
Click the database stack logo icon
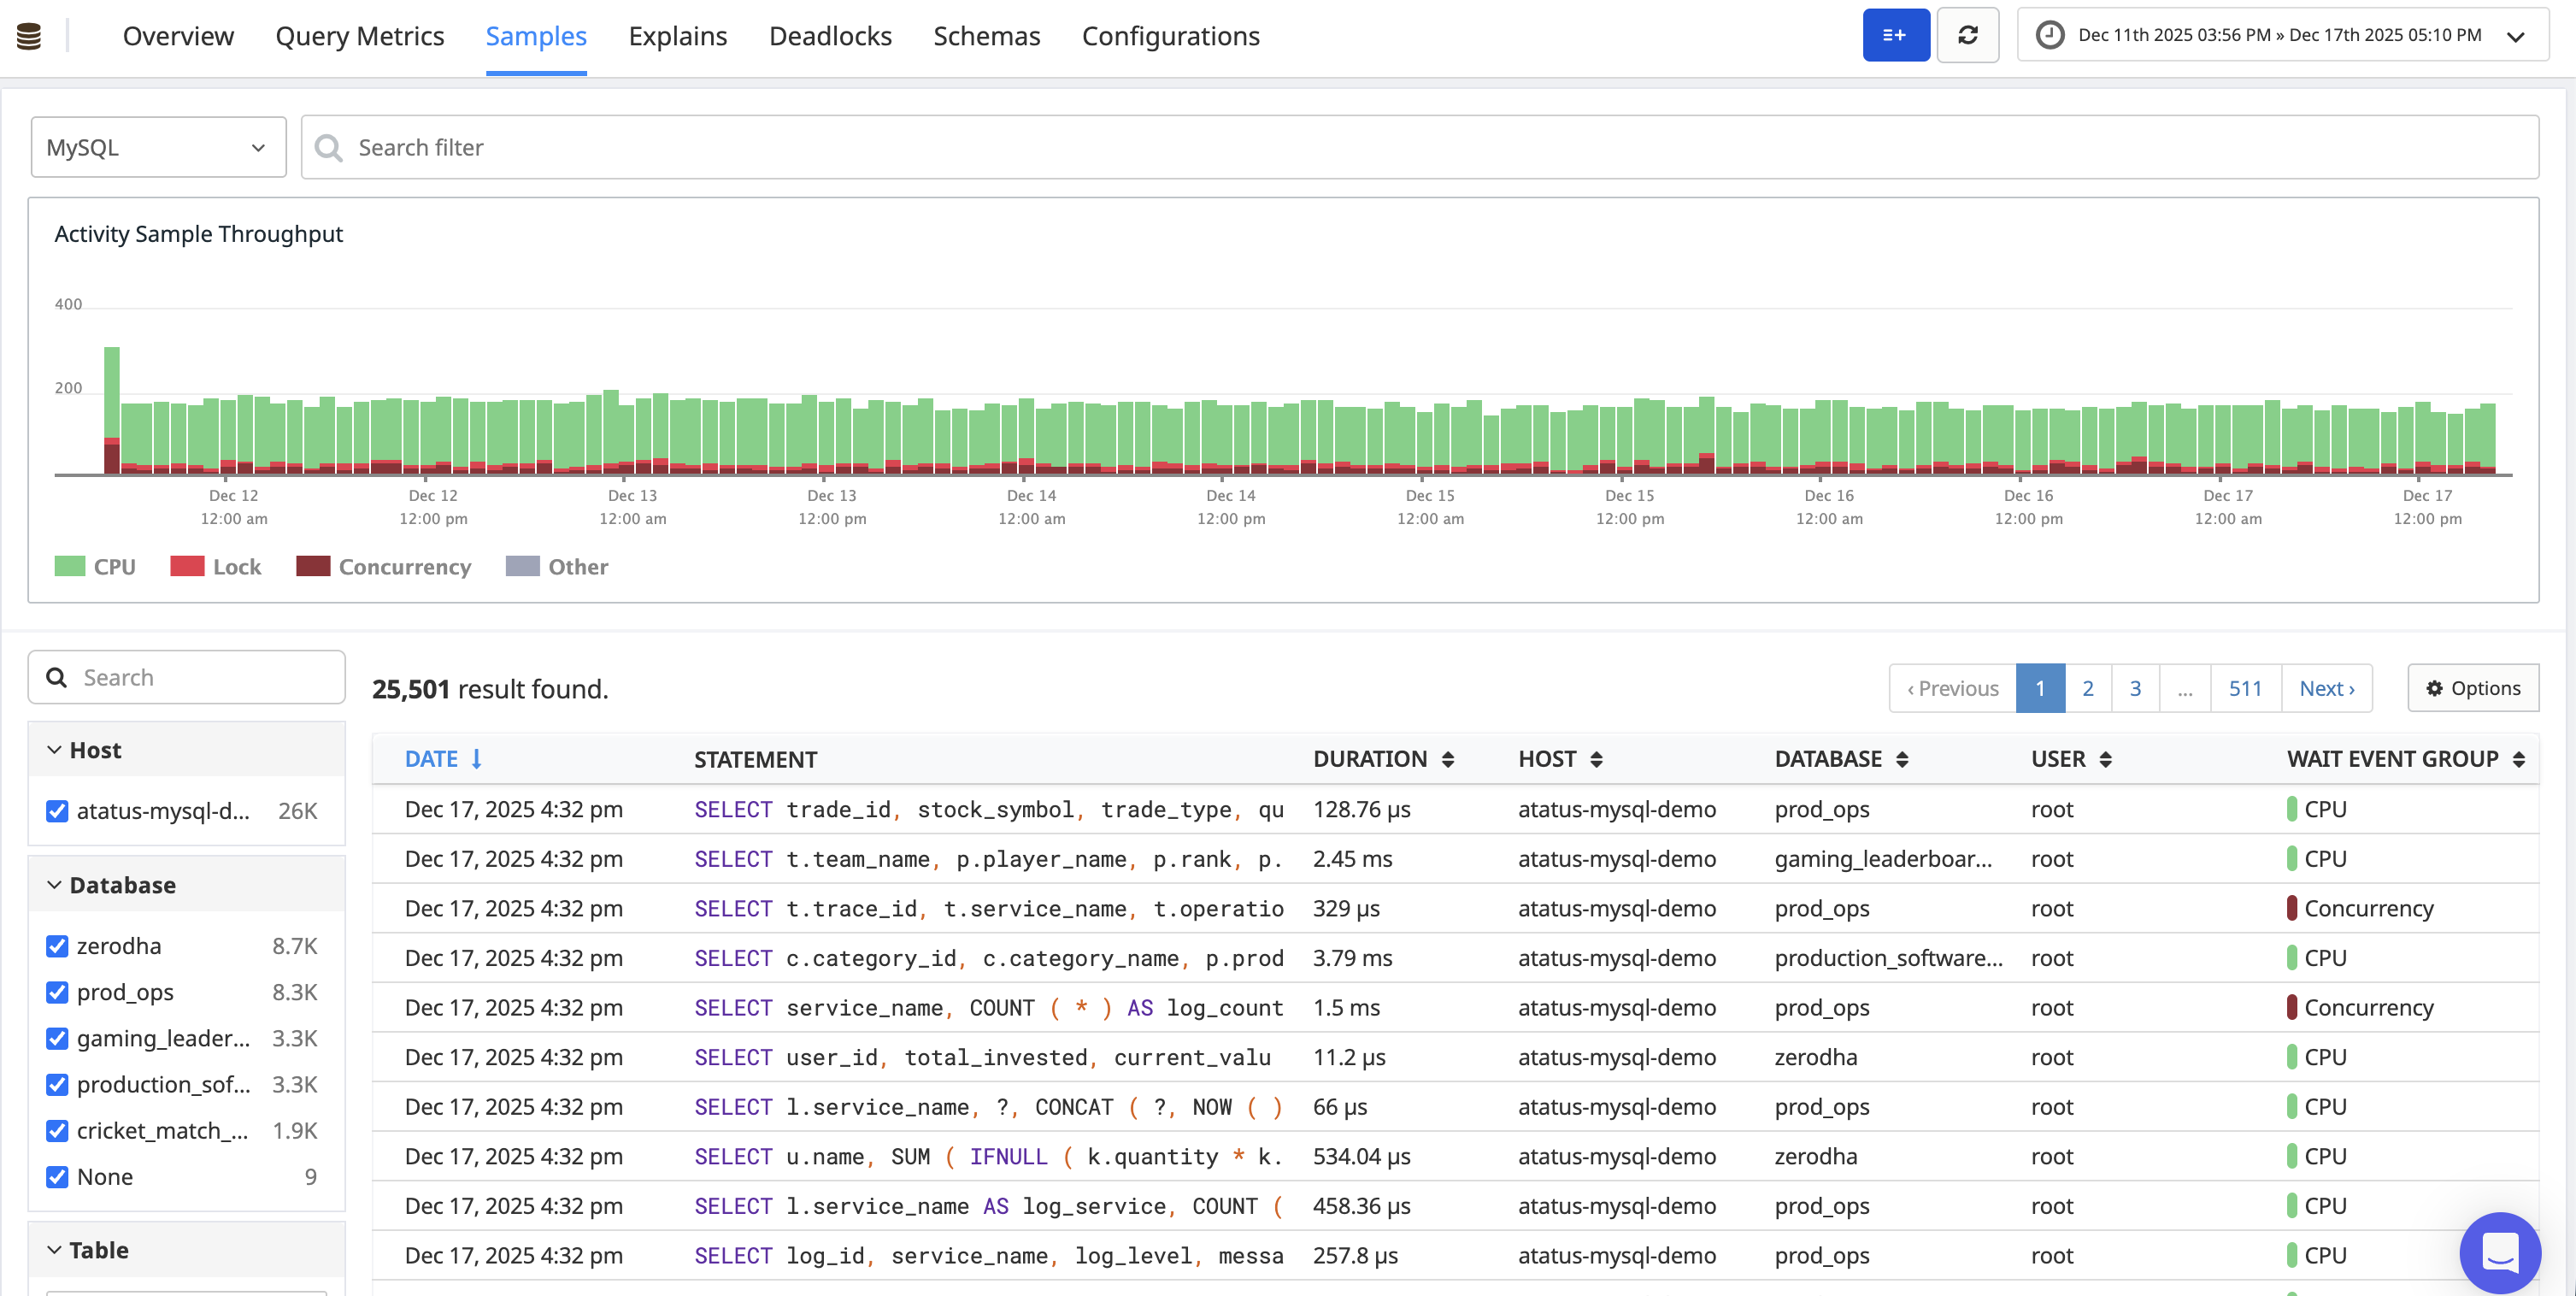click(x=29, y=36)
